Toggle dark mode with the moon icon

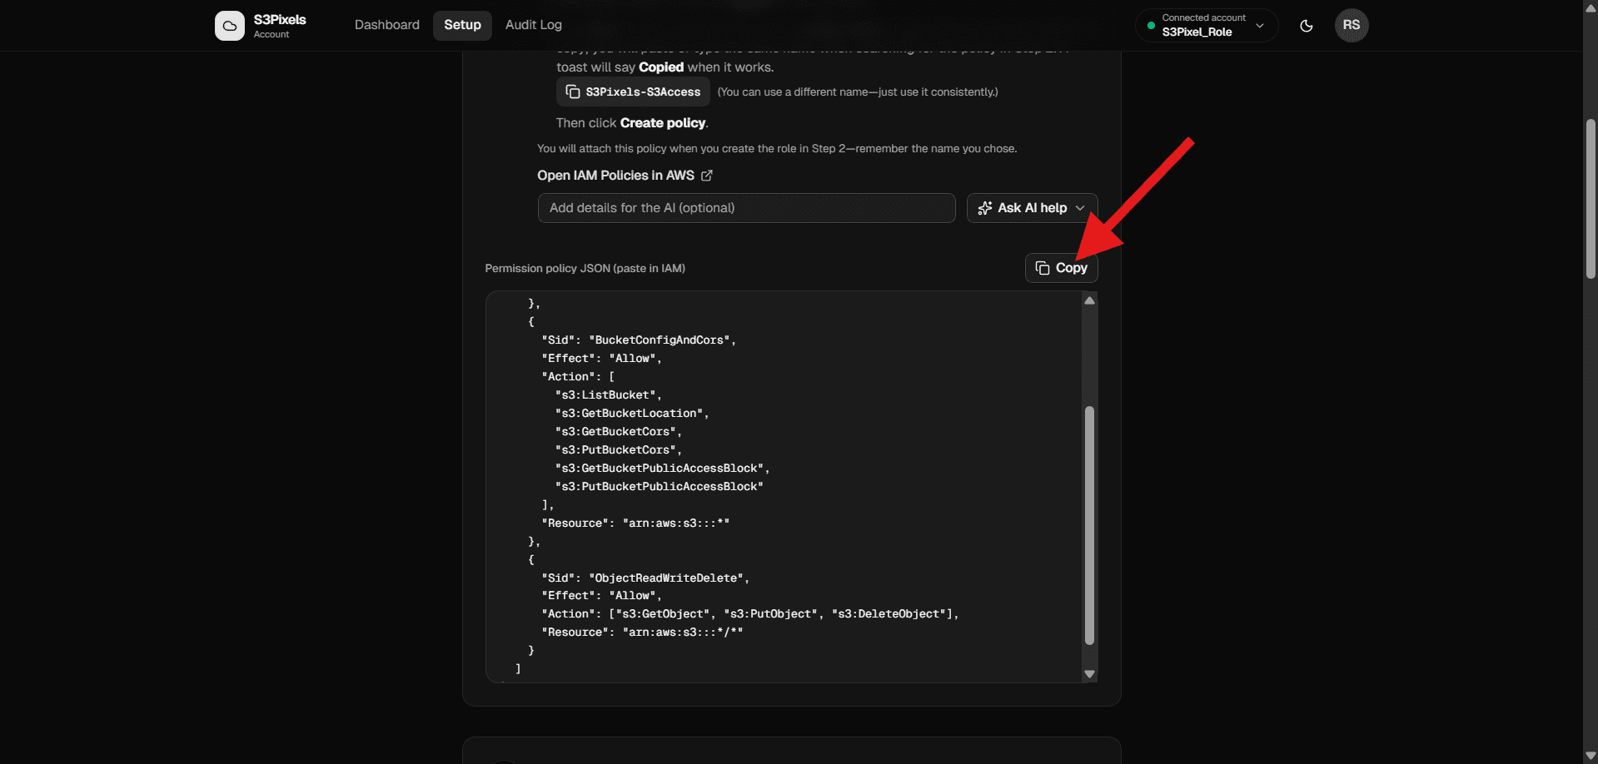click(x=1305, y=26)
